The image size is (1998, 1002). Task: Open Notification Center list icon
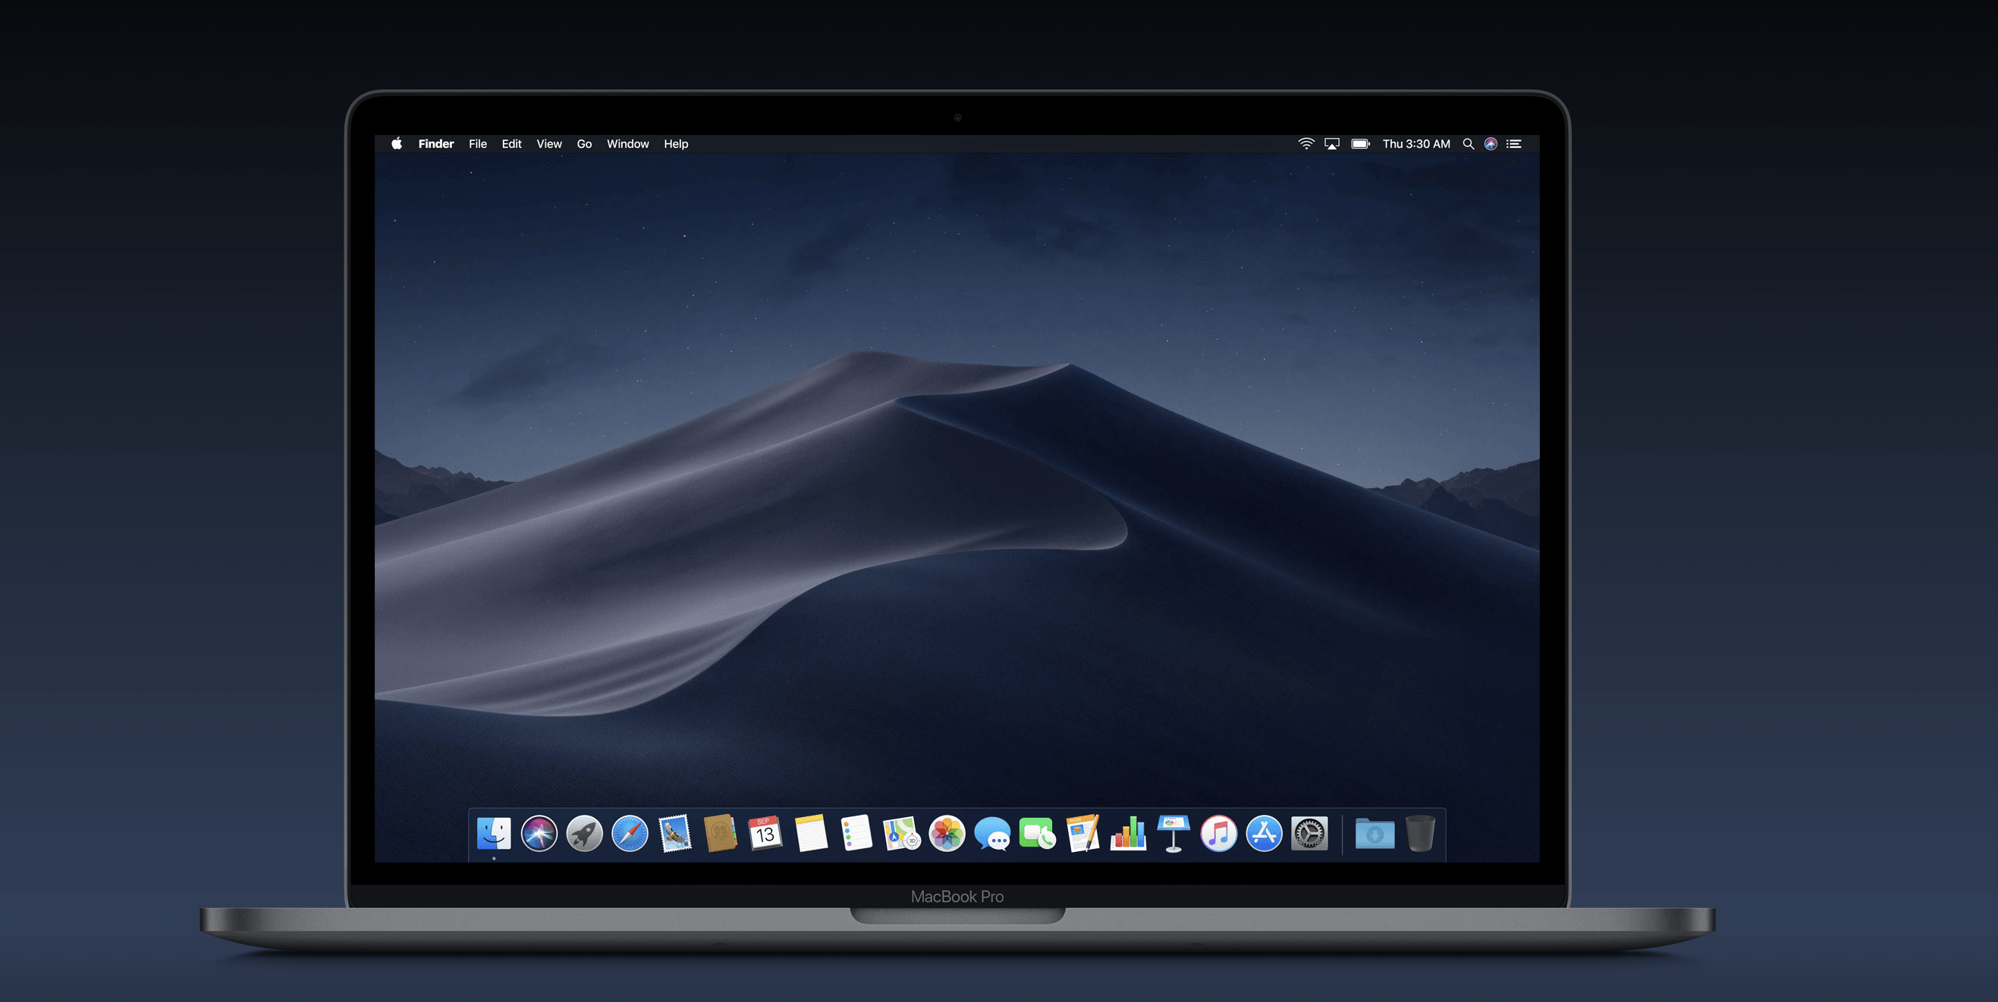point(1514,143)
